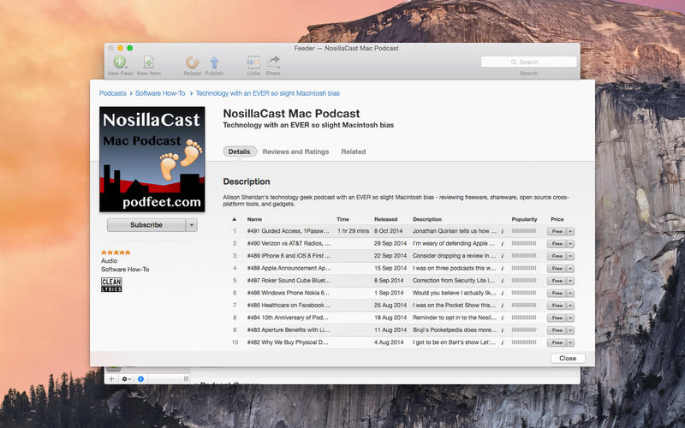This screenshot has width=685, height=428.
Task: Reload the feed using Reload icon
Action: [192, 62]
